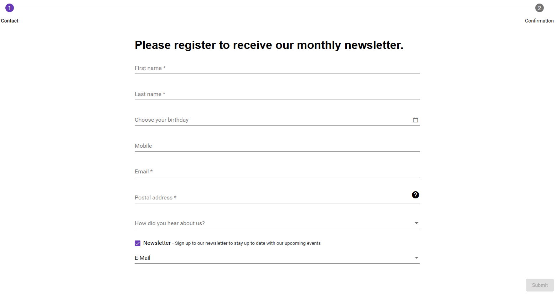Image resolution: width=557 pixels, height=294 pixels.
Task: Uncheck the Newsletter checkbox
Action: [138, 243]
